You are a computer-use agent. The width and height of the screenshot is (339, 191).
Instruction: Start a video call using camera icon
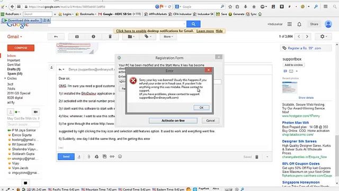point(35,112)
